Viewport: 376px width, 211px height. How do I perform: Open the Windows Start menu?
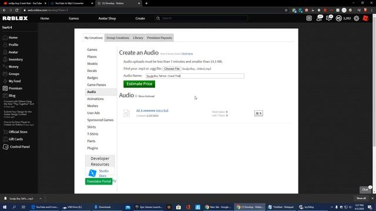click(x=4, y=207)
